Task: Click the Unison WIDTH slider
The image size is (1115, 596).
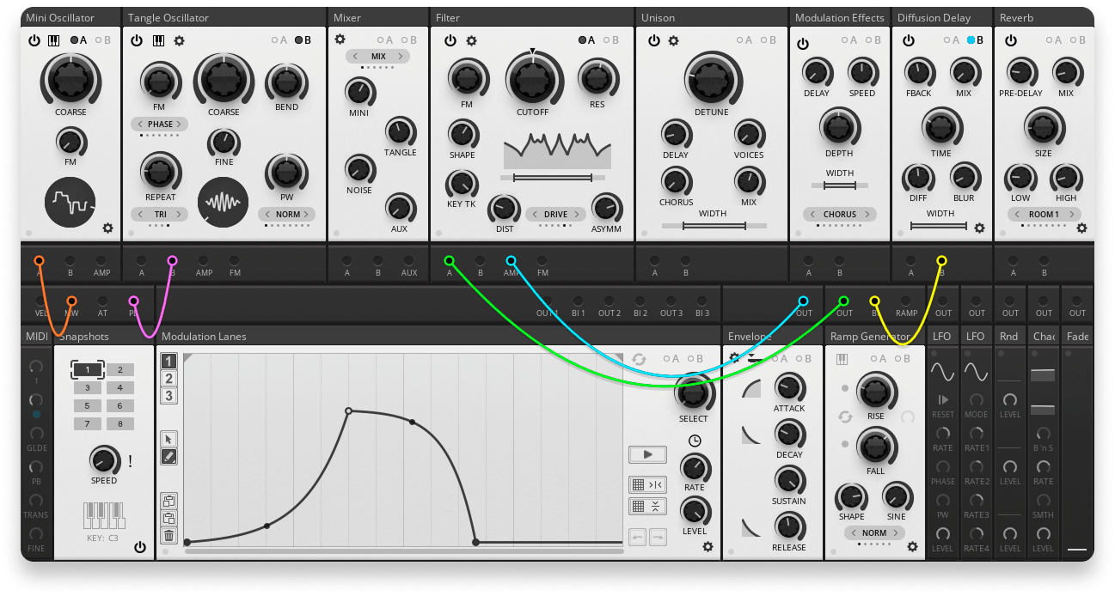Action: pyautogui.click(x=714, y=226)
